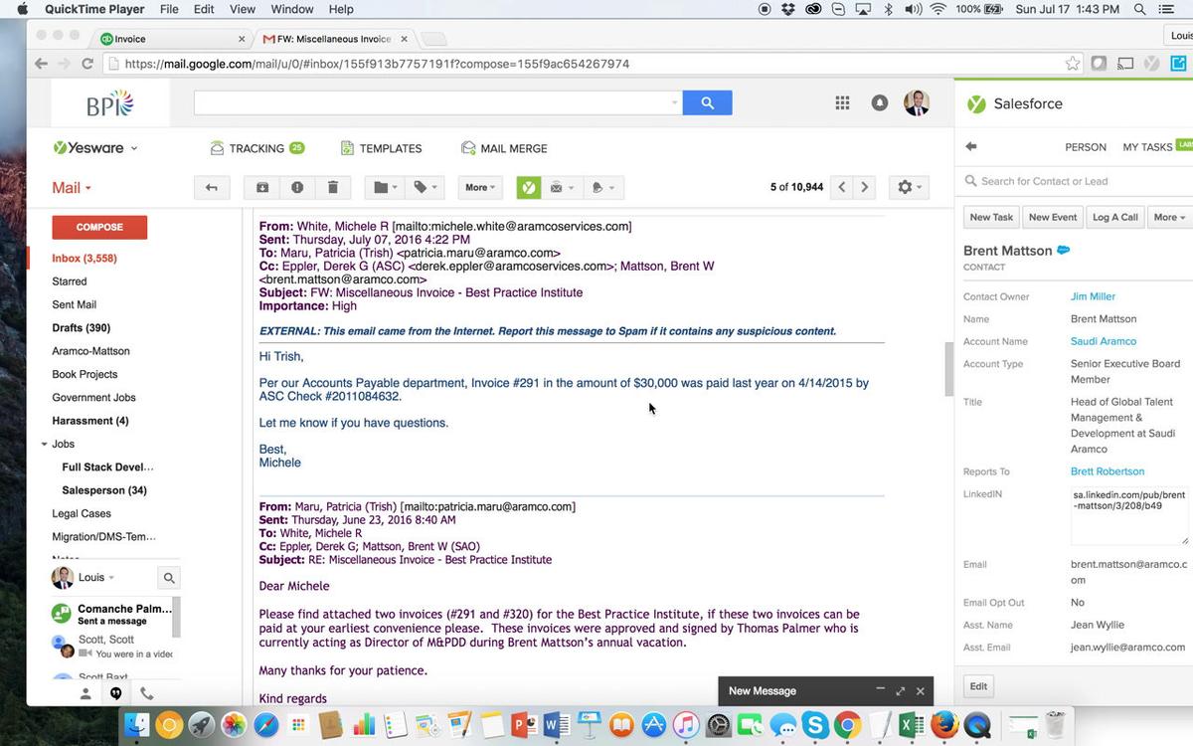Click Log A Call button
The width and height of the screenshot is (1193, 746).
coord(1115,217)
